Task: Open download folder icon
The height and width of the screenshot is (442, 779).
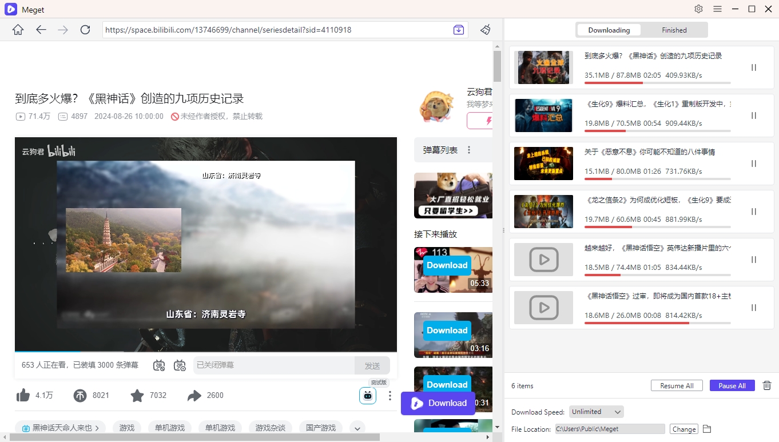Action: click(x=707, y=429)
